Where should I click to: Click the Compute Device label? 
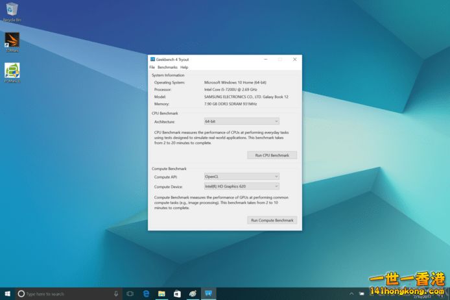[x=168, y=187]
